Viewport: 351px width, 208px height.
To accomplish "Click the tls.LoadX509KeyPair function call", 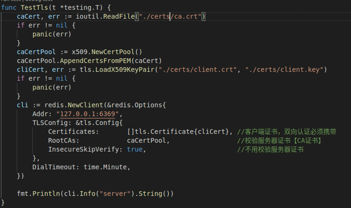I will click(117, 70).
